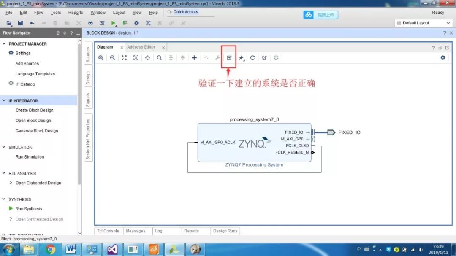Collapse the SYNTHESIS section
Viewport: 456px width, 256px height.
tap(4, 199)
